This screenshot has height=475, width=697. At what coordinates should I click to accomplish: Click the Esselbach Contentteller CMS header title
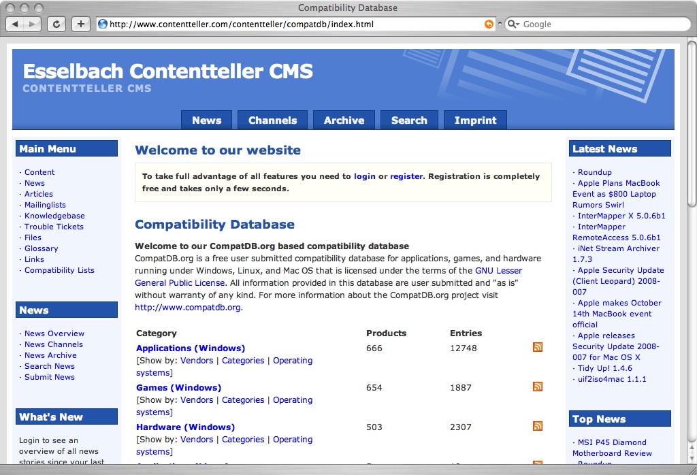[x=168, y=71]
